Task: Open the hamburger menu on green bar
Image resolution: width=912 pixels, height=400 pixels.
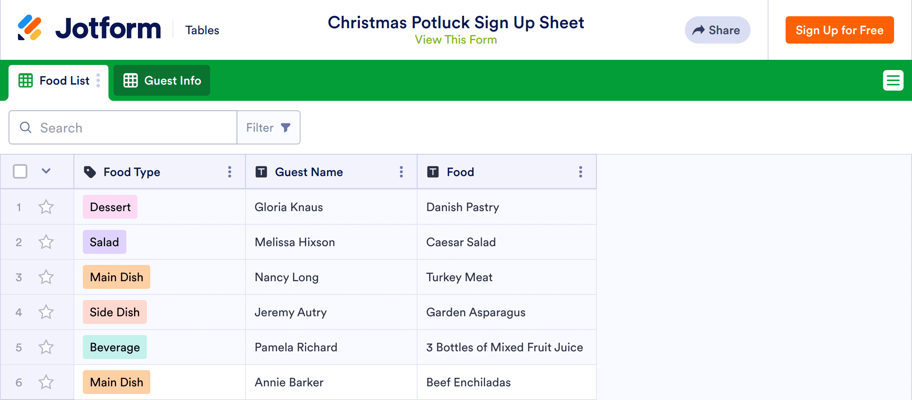Action: 893,80
